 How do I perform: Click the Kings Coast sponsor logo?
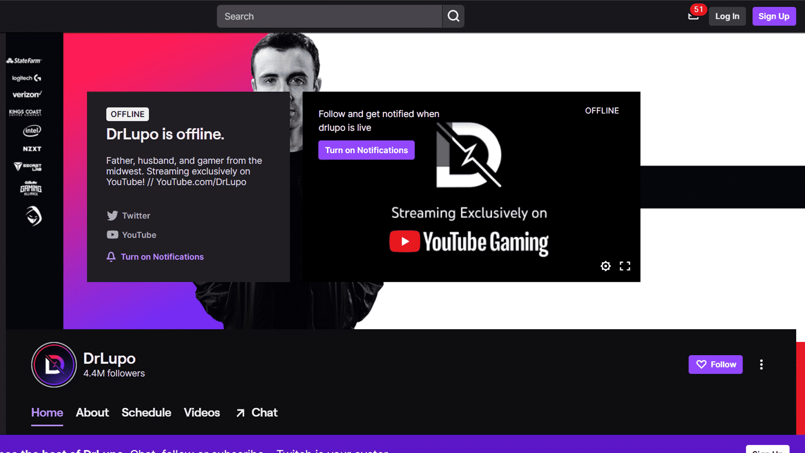click(x=25, y=112)
